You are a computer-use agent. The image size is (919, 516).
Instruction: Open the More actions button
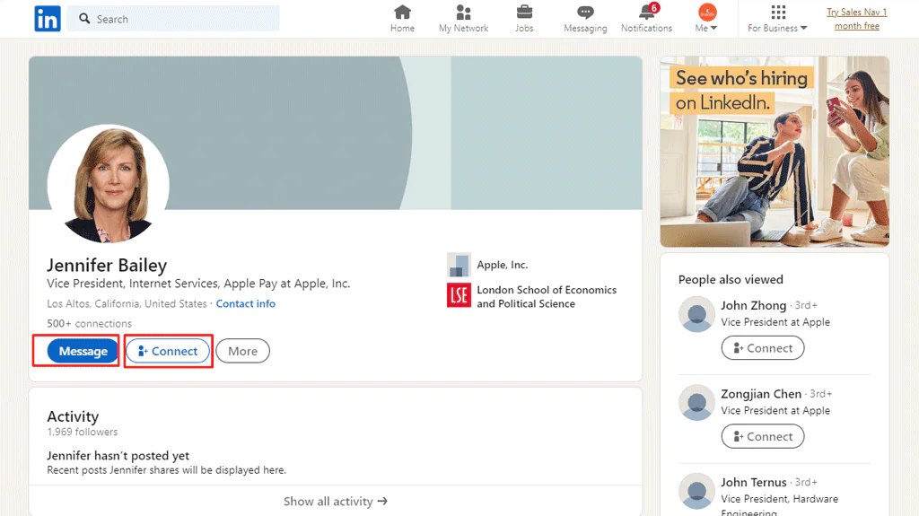pos(242,351)
